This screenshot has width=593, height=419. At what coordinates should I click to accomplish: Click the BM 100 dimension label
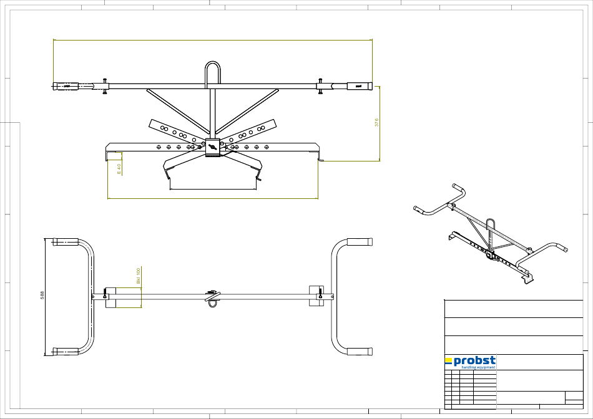pos(139,276)
